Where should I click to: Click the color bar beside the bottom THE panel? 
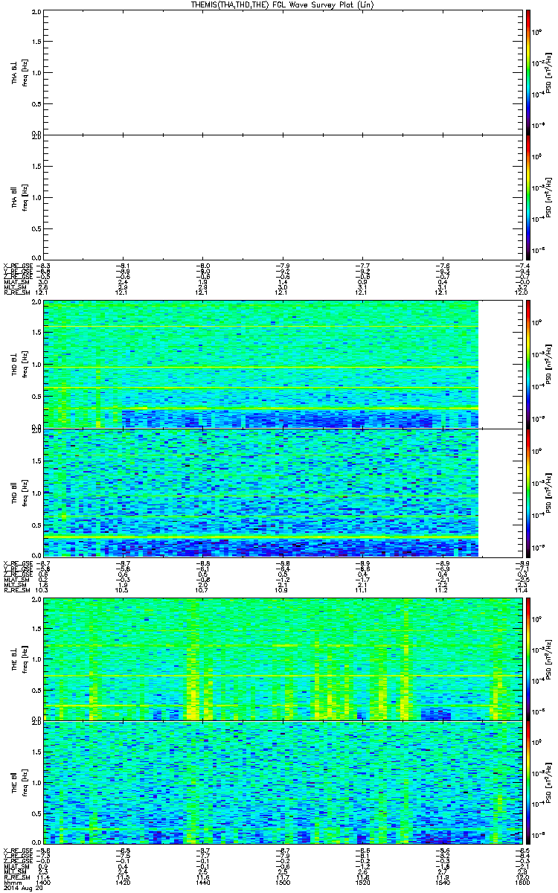click(x=527, y=781)
